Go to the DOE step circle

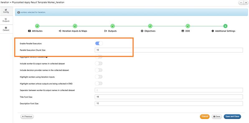click(188, 26)
